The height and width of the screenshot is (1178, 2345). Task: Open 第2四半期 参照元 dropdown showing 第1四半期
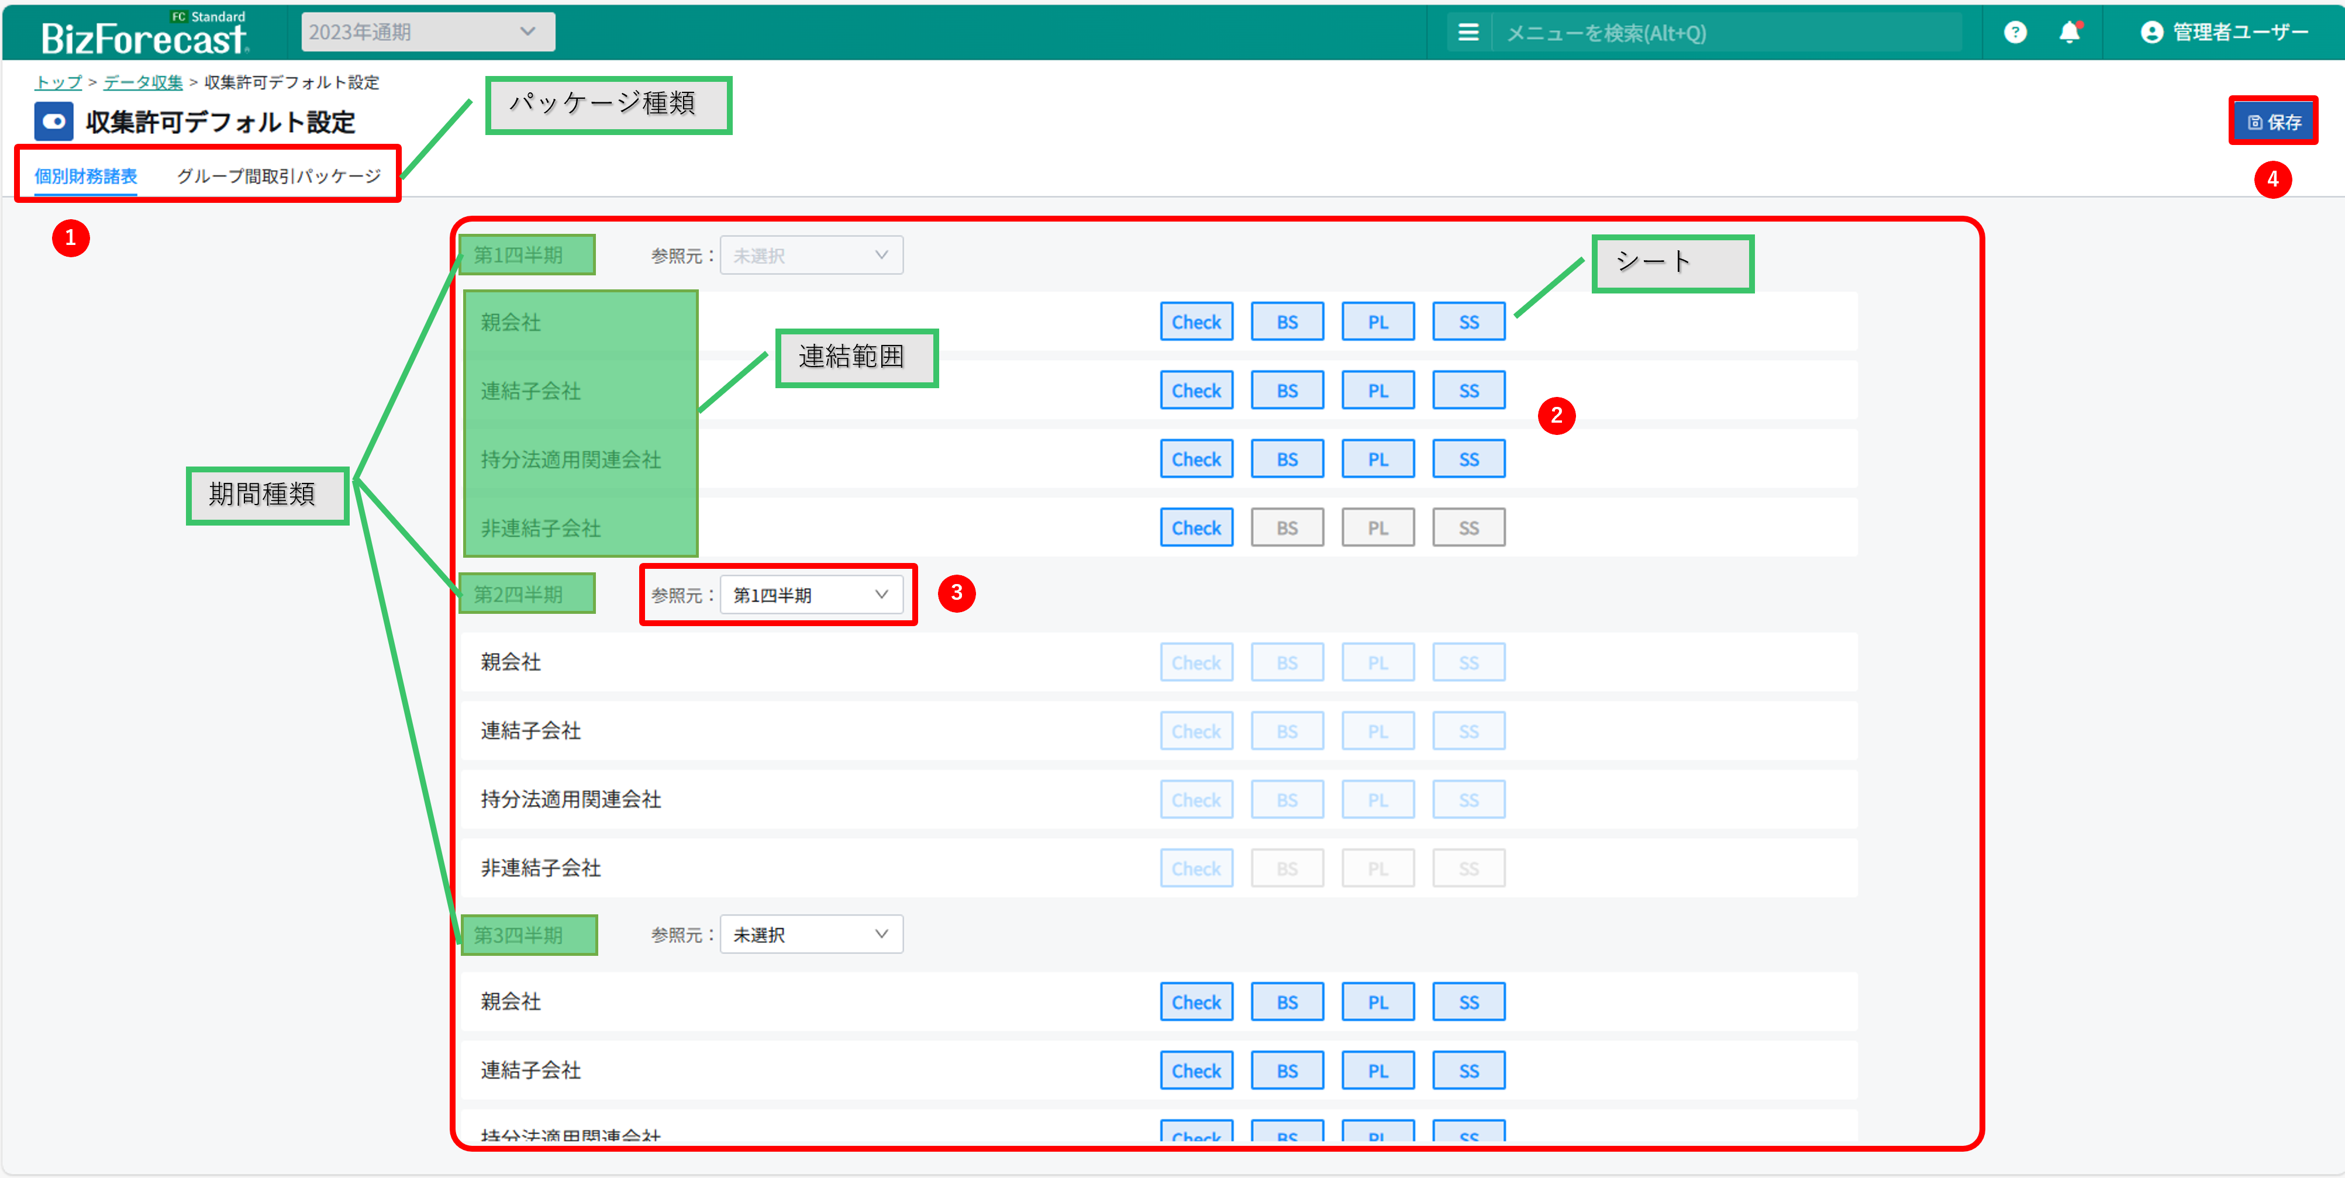[810, 595]
